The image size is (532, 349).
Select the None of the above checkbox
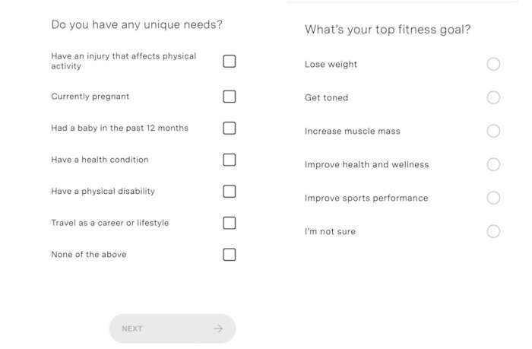click(x=229, y=254)
